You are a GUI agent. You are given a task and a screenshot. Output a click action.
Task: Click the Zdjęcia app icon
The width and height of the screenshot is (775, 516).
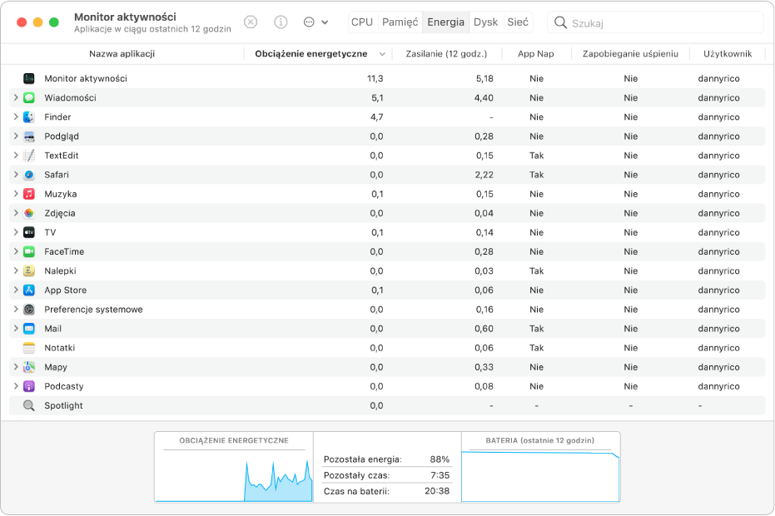[x=29, y=213]
